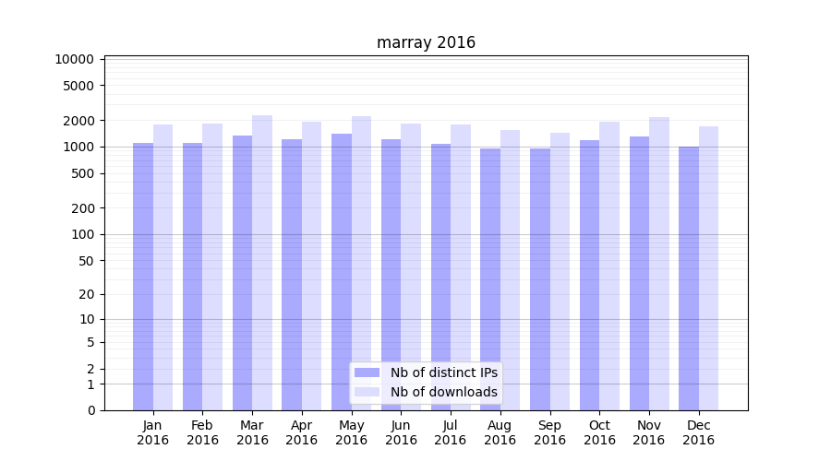Viewport: 831px width, 461px height.
Task: Click the Oct 2016 x-axis label
Action: (x=599, y=432)
